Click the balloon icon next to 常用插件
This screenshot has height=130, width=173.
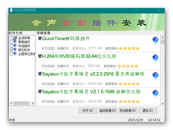(x=15, y=42)
